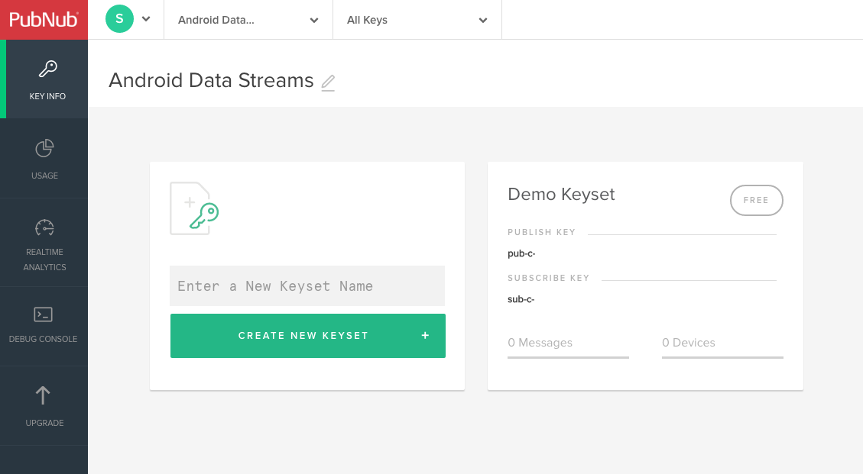Open Realtime Analytics gauge icon
The height and width of the screenshot is (474, 863).
(44, 227)
